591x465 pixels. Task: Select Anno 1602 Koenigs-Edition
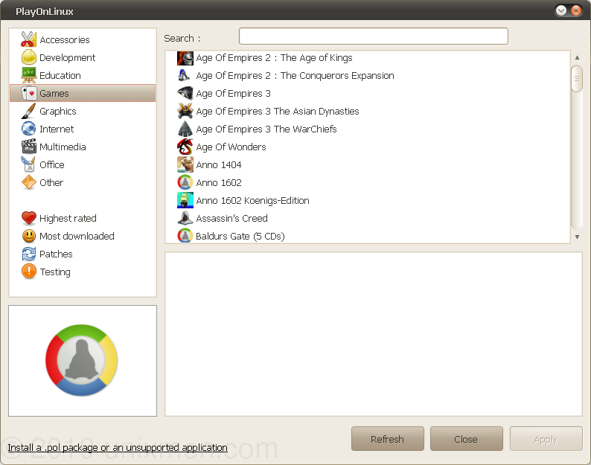click(368, 200)
